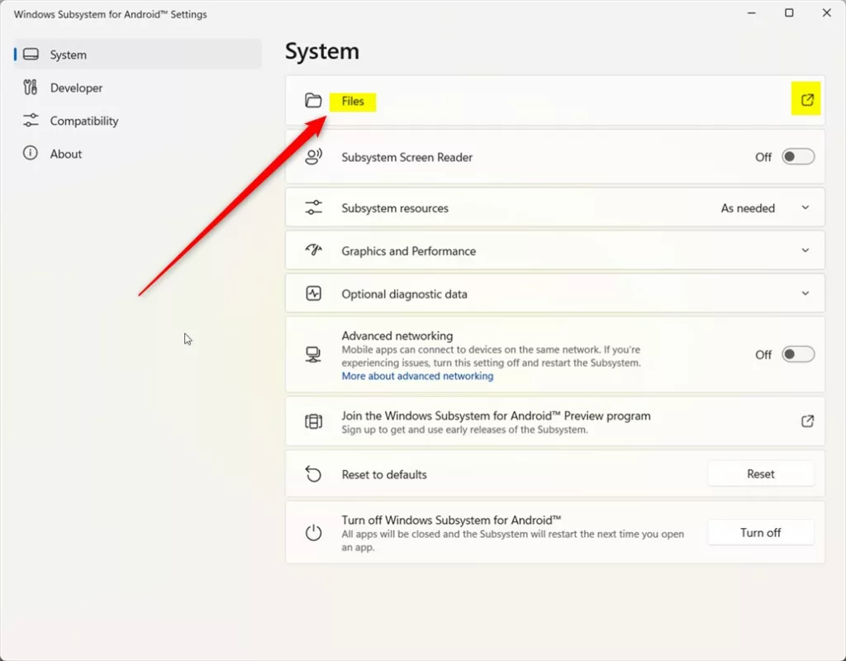Expand Graphics and Performance section

coord(806,250)
